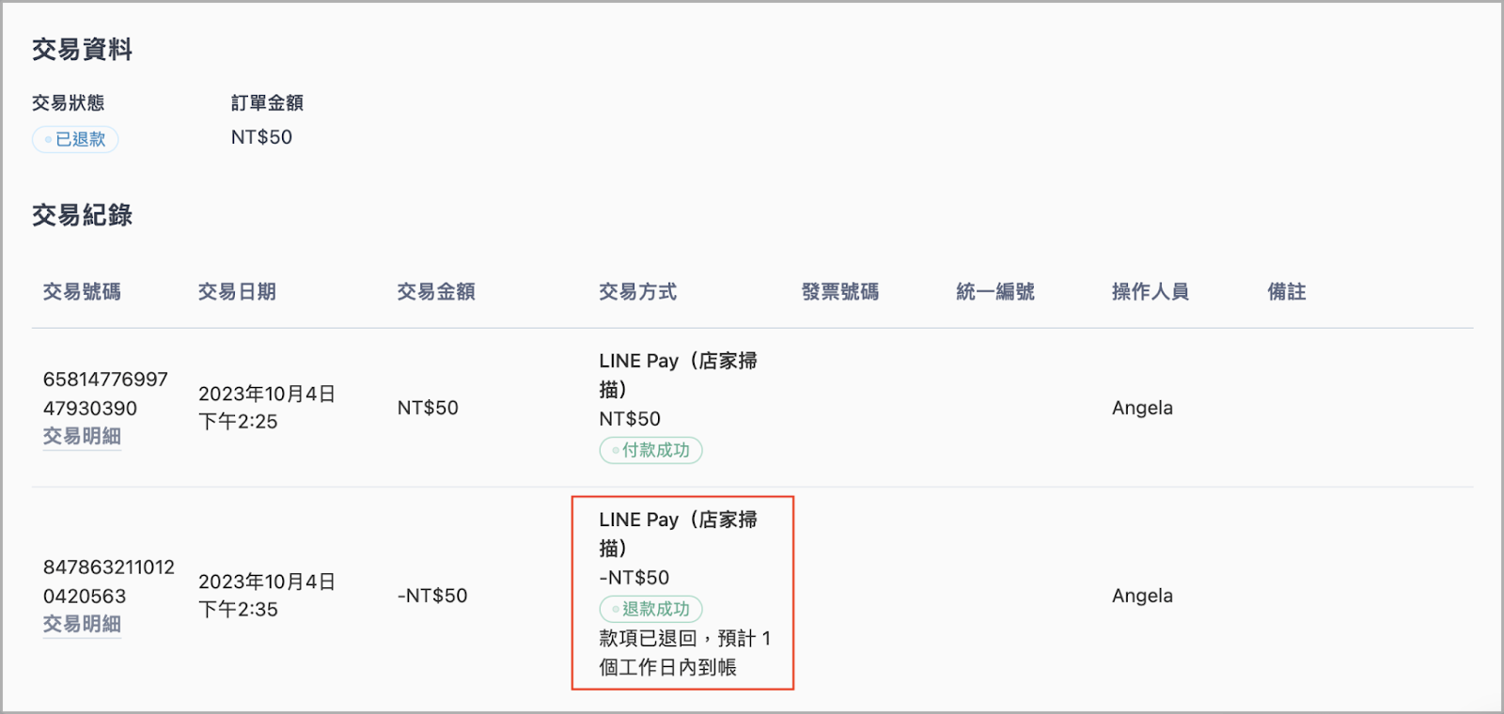This screenshot has height=714, width=1504.
Task: Open 交易明細 link for transaction 847863211012
Action: click(x=82, y=624)
